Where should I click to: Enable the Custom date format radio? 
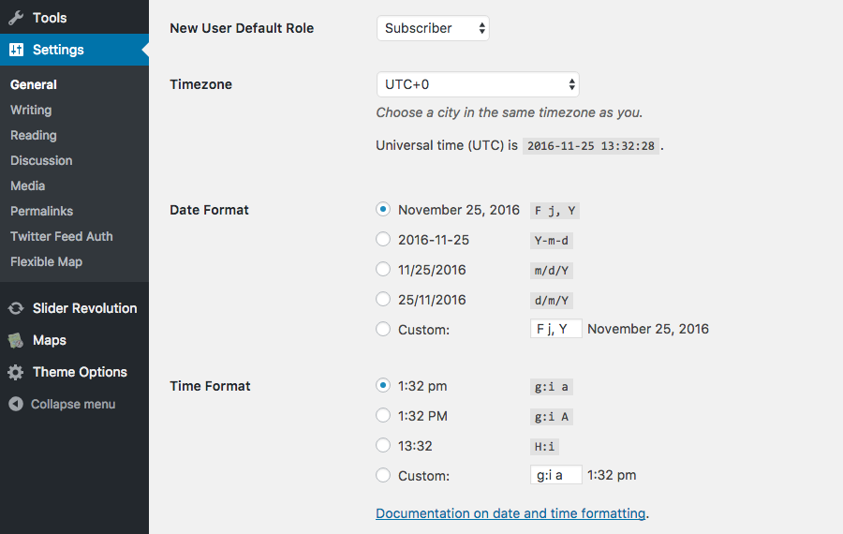coord(383,329)
